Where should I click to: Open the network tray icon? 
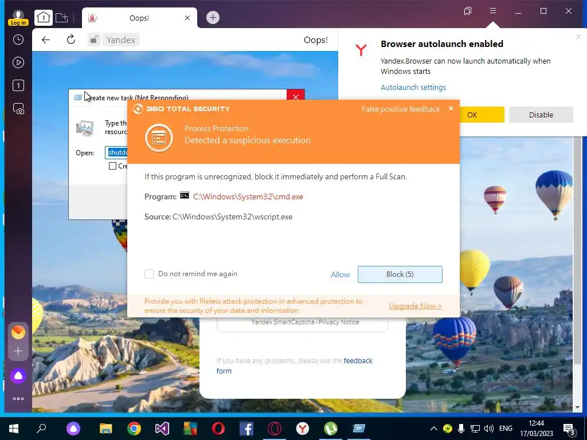(x=475, y=429)
